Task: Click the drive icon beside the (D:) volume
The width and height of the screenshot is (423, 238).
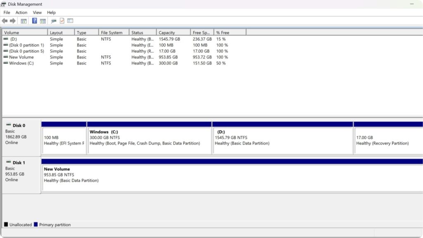Action: [x=6, y=39]
